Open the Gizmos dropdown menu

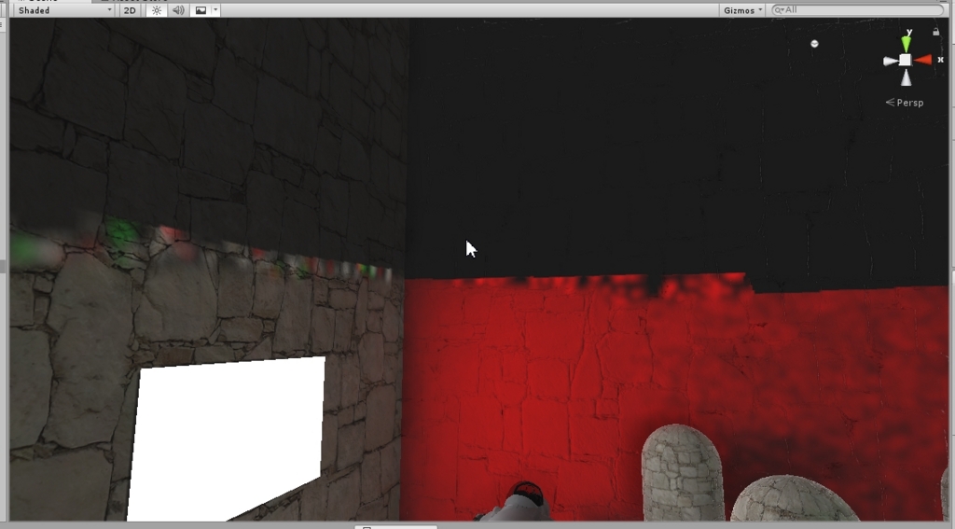(741, 10)
